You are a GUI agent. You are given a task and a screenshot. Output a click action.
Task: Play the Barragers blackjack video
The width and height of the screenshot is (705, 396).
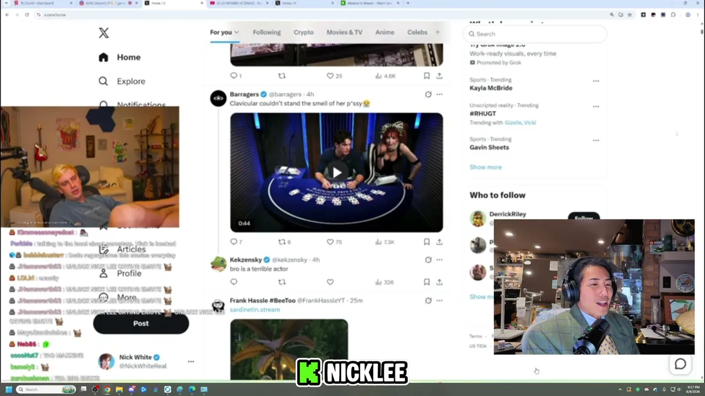(x=337, y=172)
